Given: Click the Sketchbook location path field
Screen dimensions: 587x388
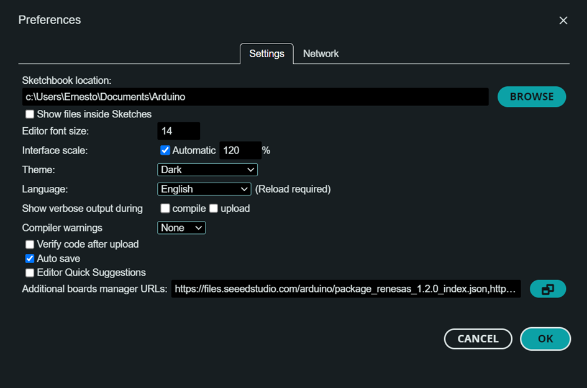Looking at the screenshot, I should coord(255,97).
